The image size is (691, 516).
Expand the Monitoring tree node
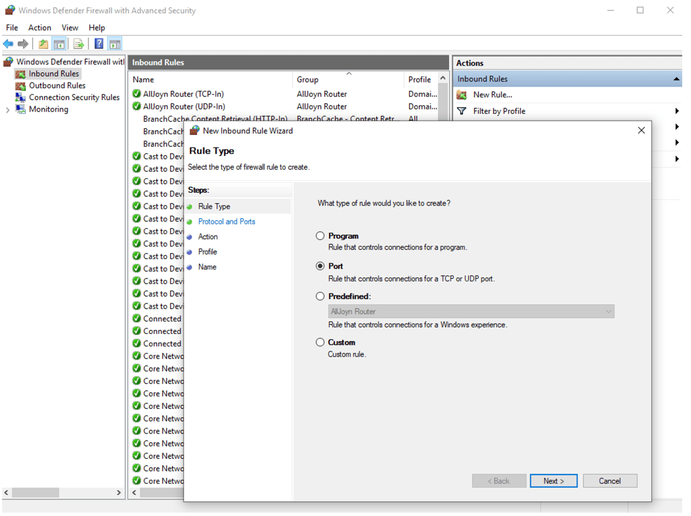pos(7,110)
